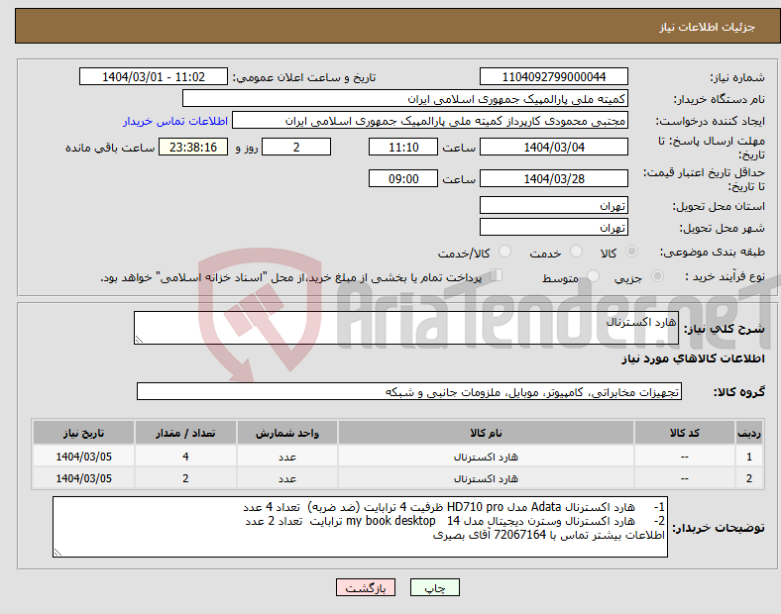
Task: Click the delivery province تهران field
Action: coord(553,206)
